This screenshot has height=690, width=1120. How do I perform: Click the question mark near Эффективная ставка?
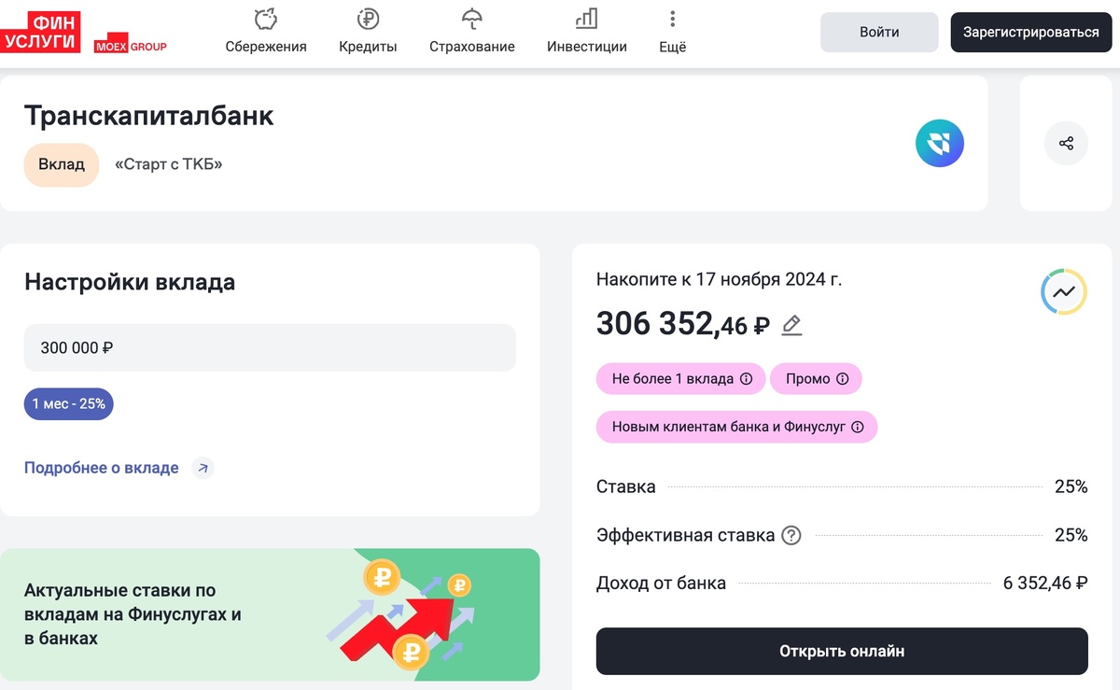point(791,535)
